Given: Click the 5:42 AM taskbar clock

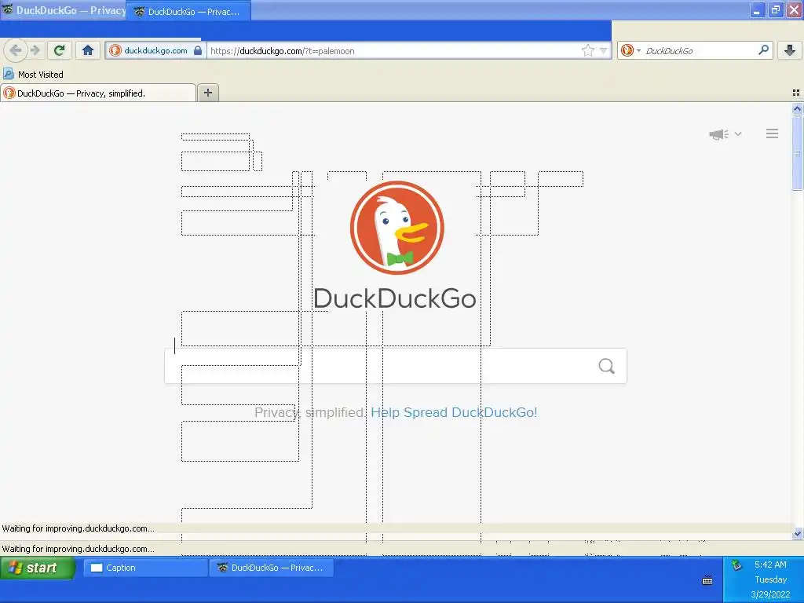Looking at the screenshot, I should click(x=770, y=565).
